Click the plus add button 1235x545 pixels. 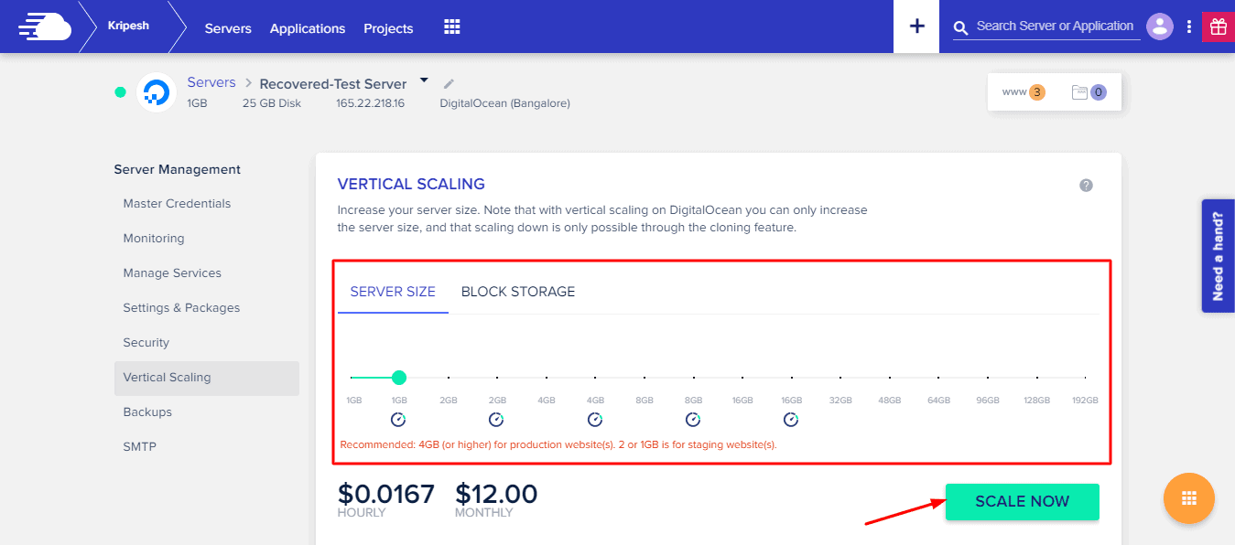tap(916, 27)
